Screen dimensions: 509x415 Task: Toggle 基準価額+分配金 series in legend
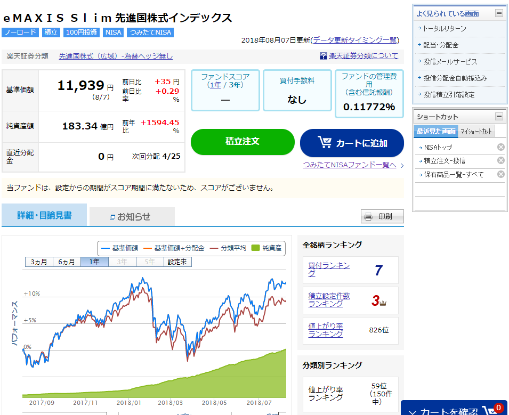click(x=174, y=248)
